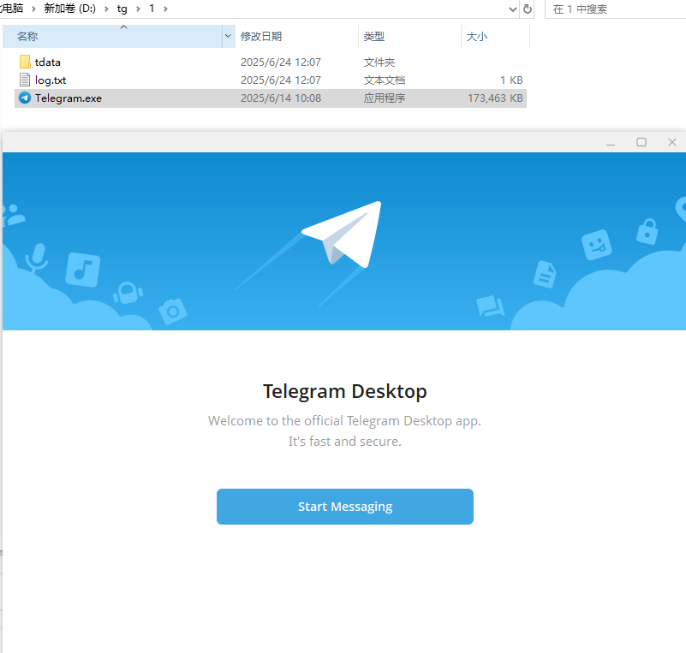Click the tdata folder name
Image resolution: width=686 pixels, height=653 pixels.
[x=48, y=62]
